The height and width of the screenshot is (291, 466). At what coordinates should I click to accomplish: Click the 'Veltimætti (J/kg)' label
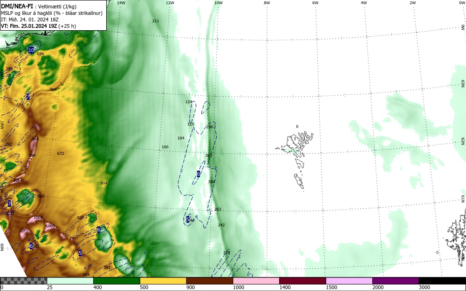[x=57, y=7]
